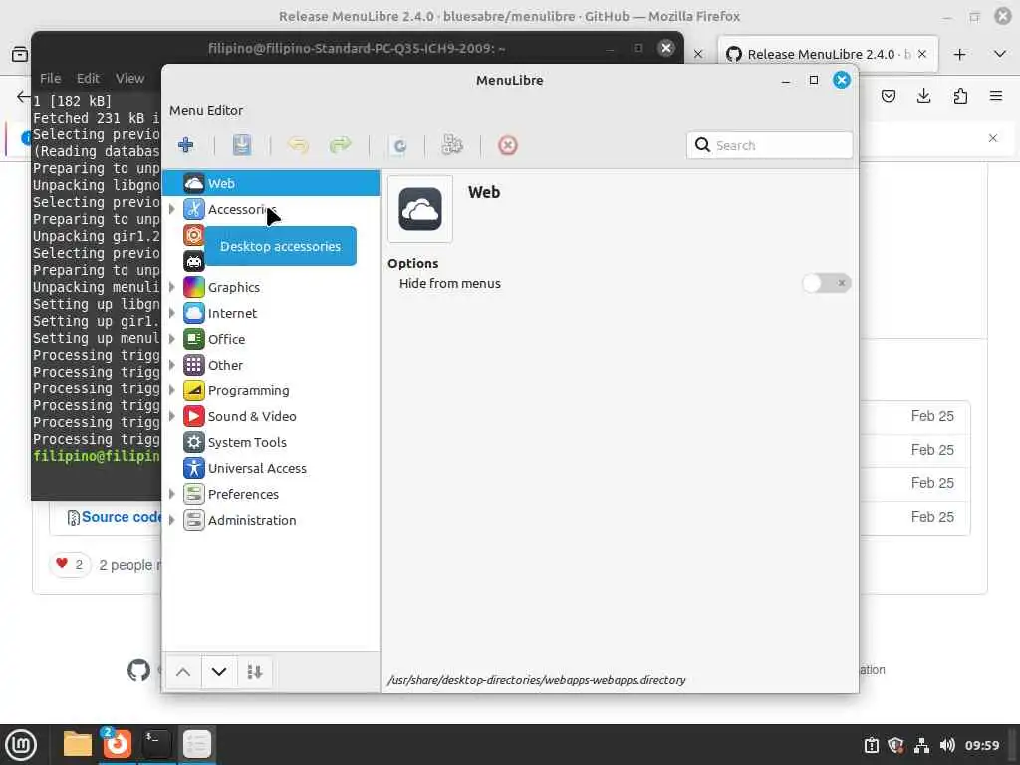Toggle the Hide from menus switch
This screenshot has height=765, width=1020.
click(826, 283)
